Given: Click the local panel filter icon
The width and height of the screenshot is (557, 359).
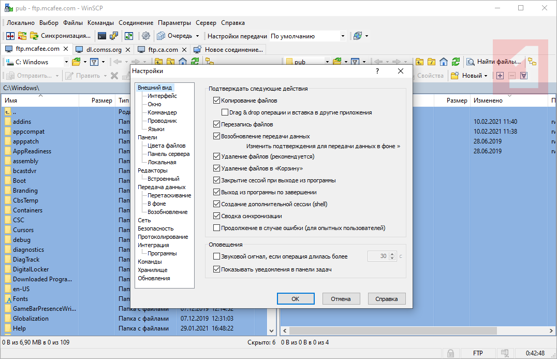Looking at the screenshot, I should tap(94, 62).
